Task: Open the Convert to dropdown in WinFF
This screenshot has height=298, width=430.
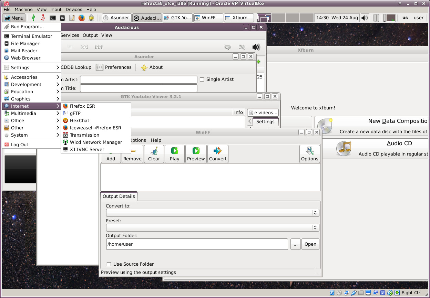Action: [213, 213]
